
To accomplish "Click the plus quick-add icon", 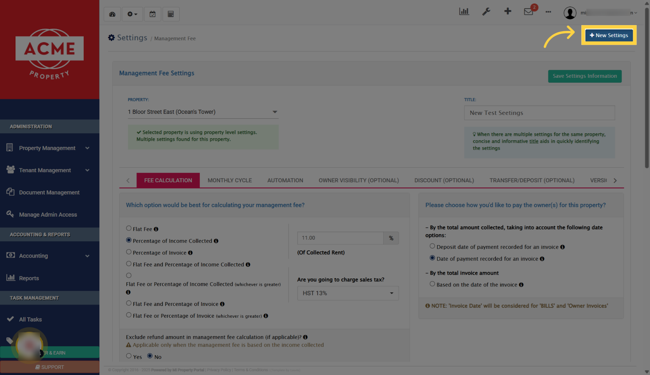I will [508, 11].
